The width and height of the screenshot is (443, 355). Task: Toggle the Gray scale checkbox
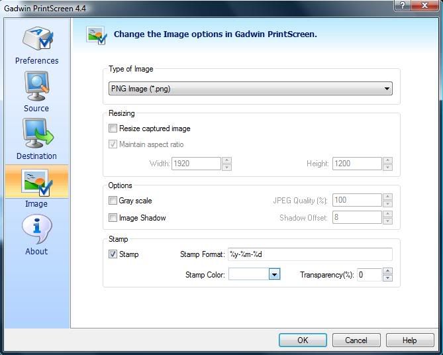[x=113, y=201]
